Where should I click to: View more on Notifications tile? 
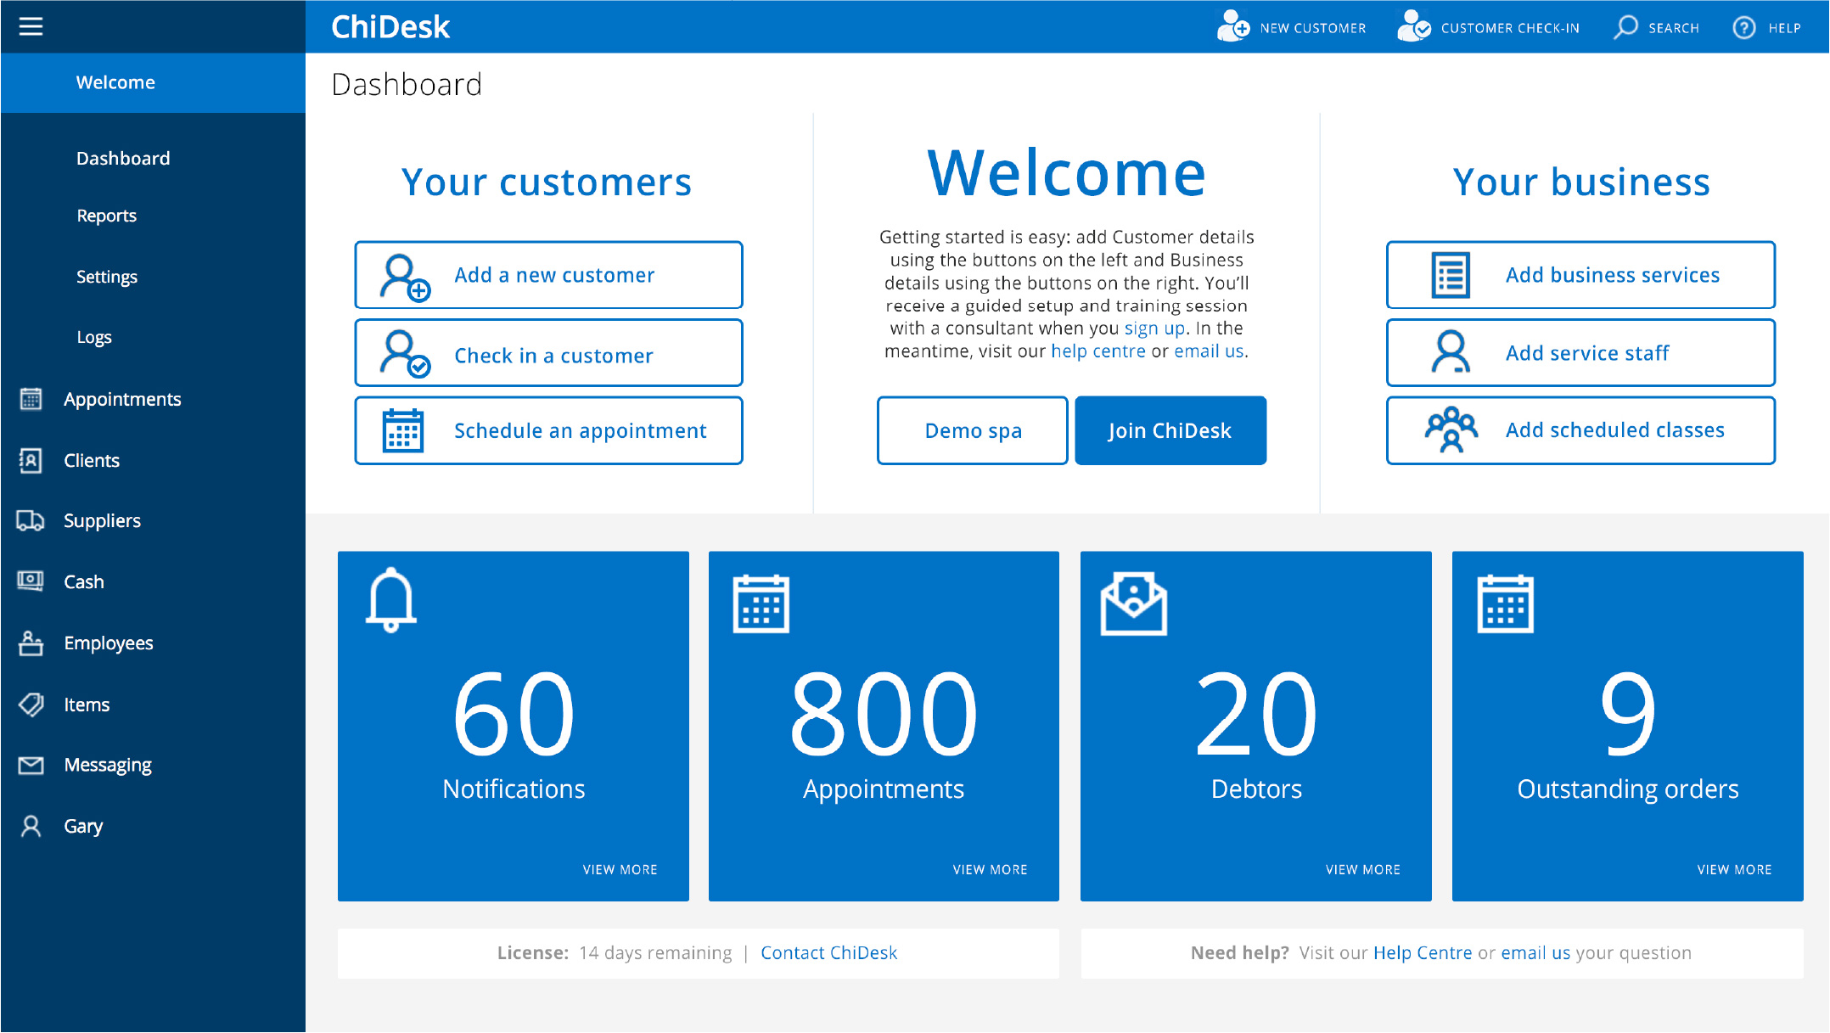(x=620, y=870)
